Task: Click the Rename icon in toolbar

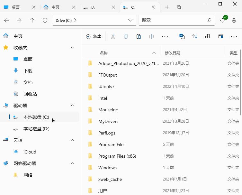Action: point(151,37)
